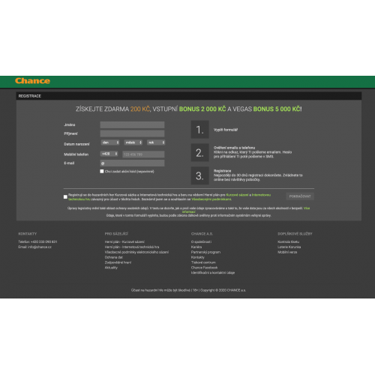The width and height of the screenshot is (375, 375).
Task: Open the 'Loterie Korunka' footer link
Action: 289,247
